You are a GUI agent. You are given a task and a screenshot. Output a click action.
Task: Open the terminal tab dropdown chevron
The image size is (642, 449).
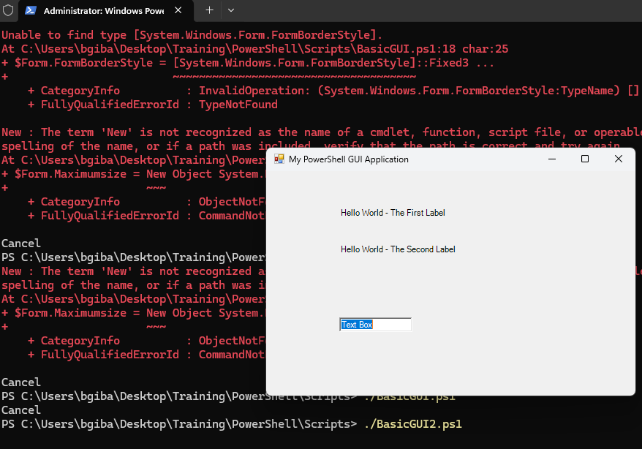(x=231, y=11)
